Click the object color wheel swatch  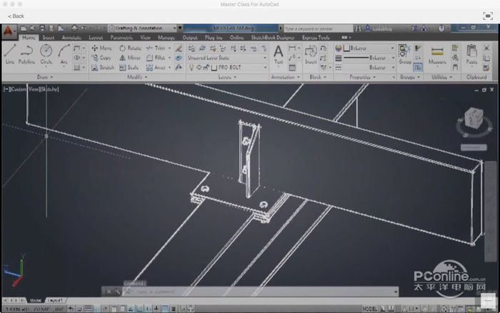click(338, 48)
